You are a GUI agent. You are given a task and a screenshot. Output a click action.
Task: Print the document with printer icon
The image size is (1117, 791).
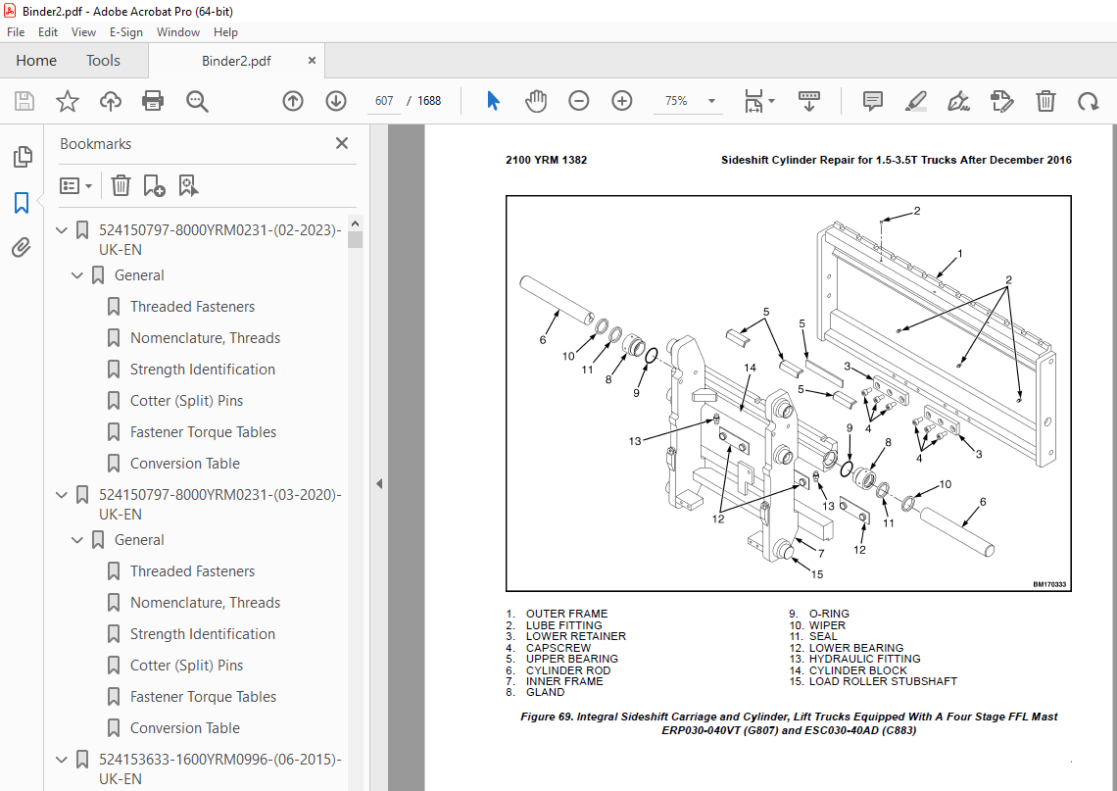(x=153, y=101)
